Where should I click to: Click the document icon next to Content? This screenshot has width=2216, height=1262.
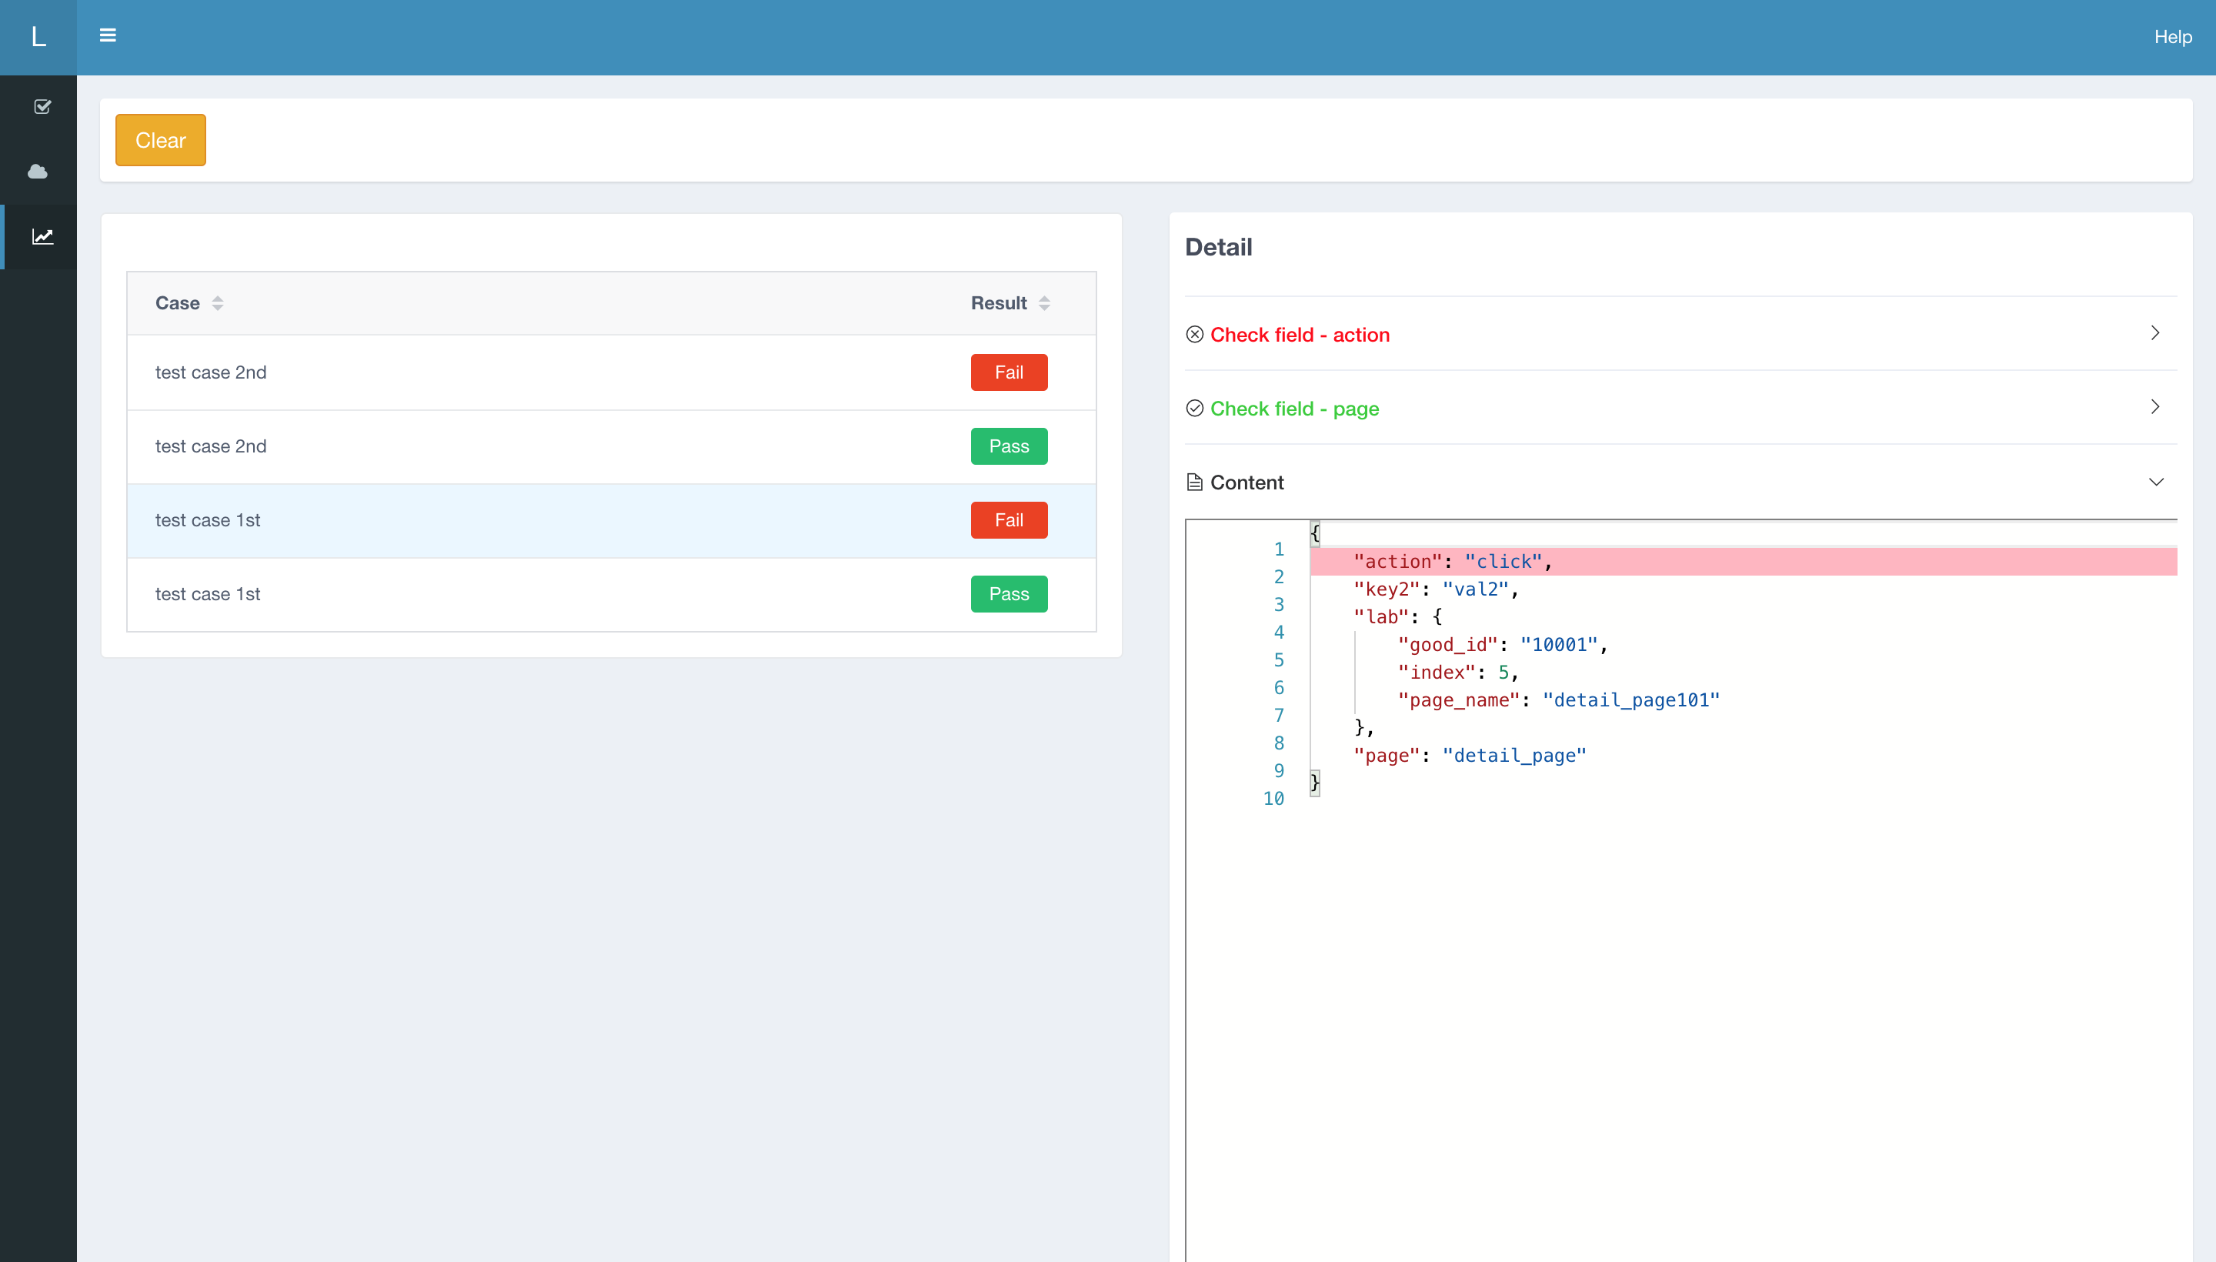[1194, 482]
